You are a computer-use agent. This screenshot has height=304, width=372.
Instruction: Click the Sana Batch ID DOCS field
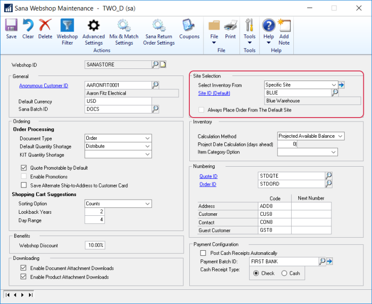[x=118, y=109]
